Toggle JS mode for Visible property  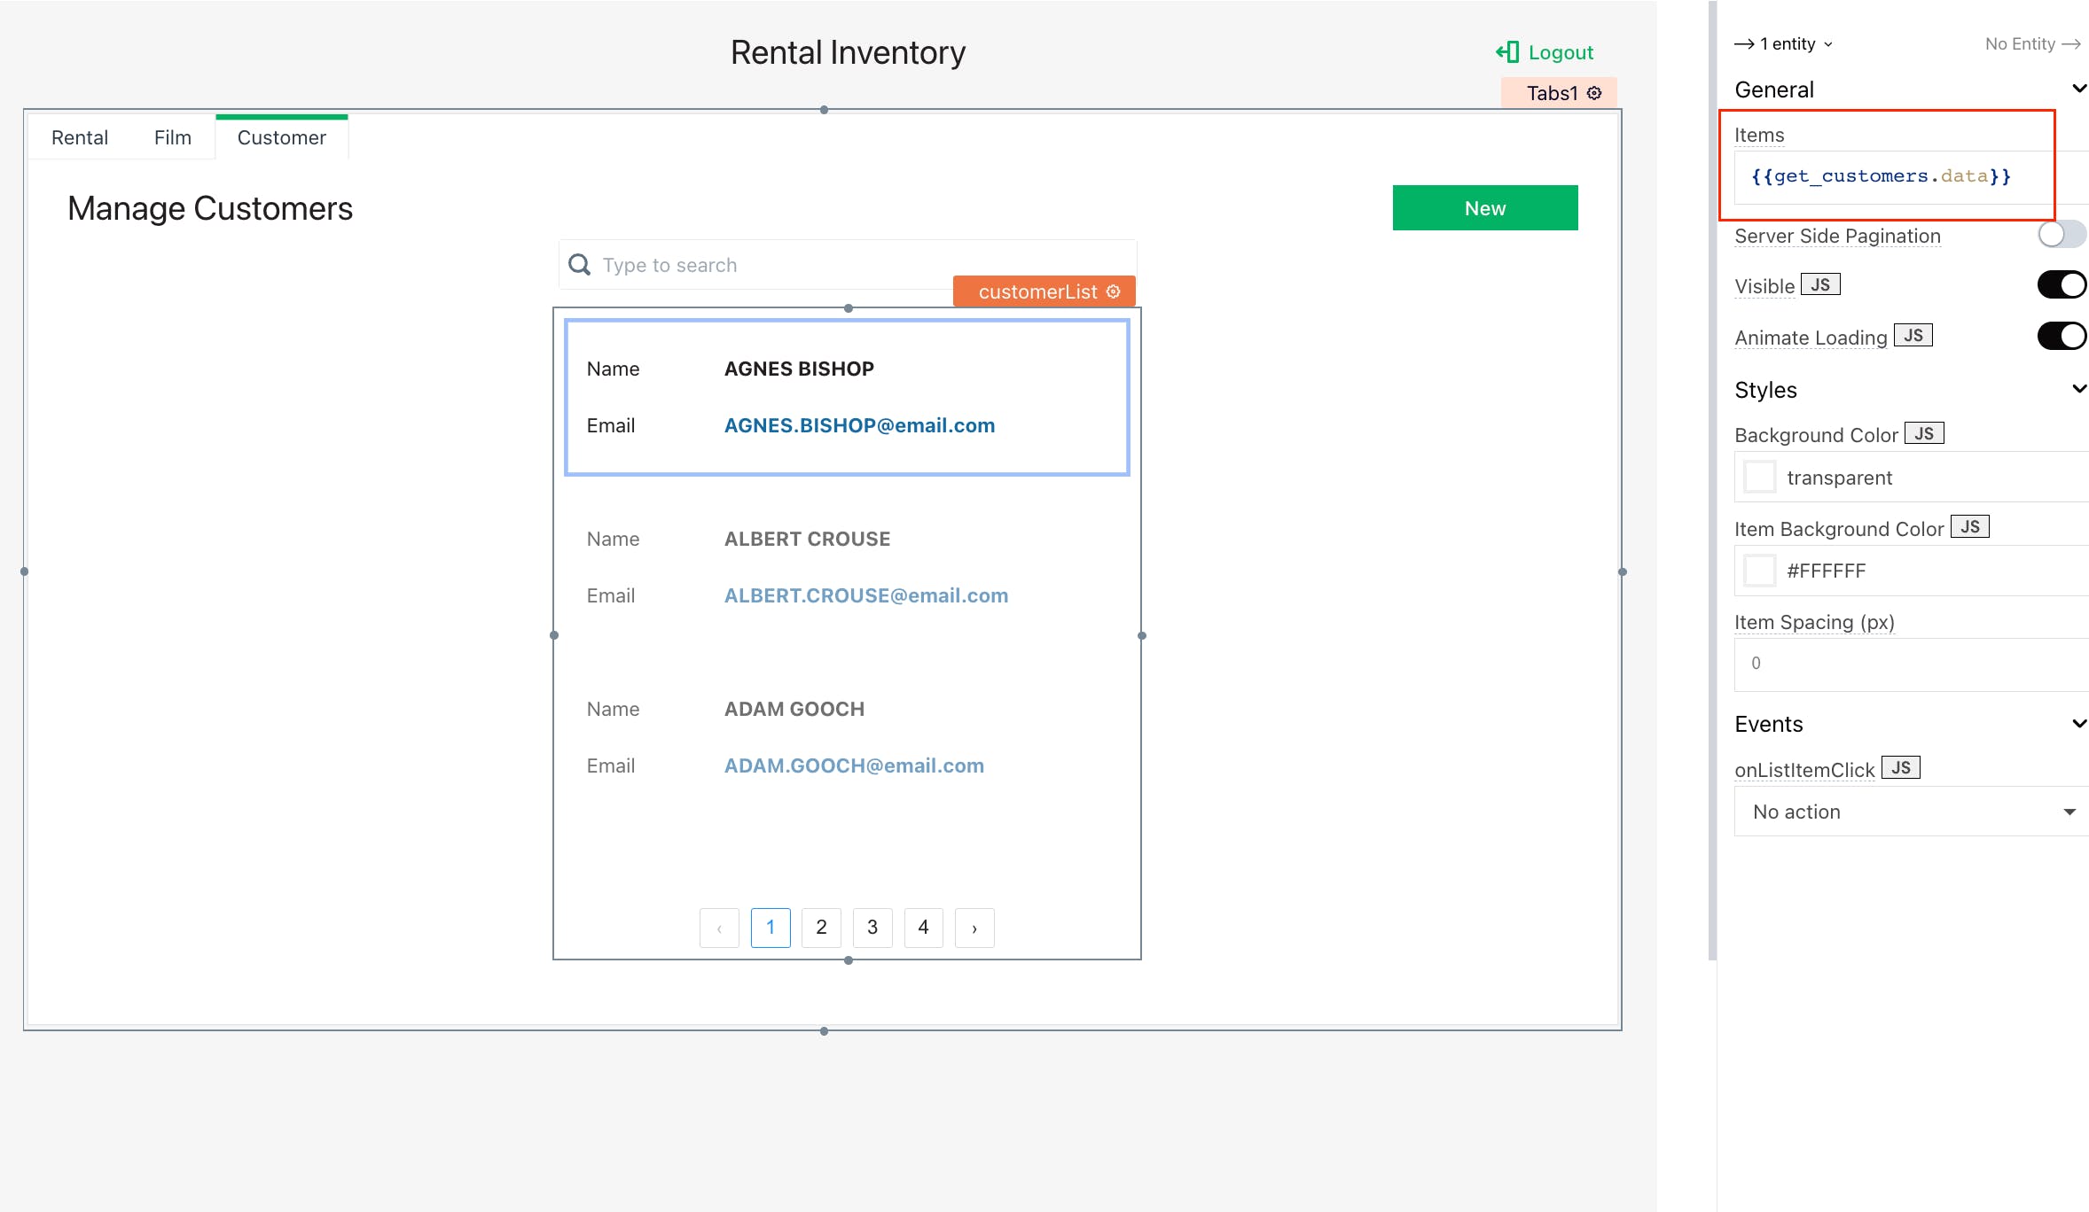[x=1820, y=285]
